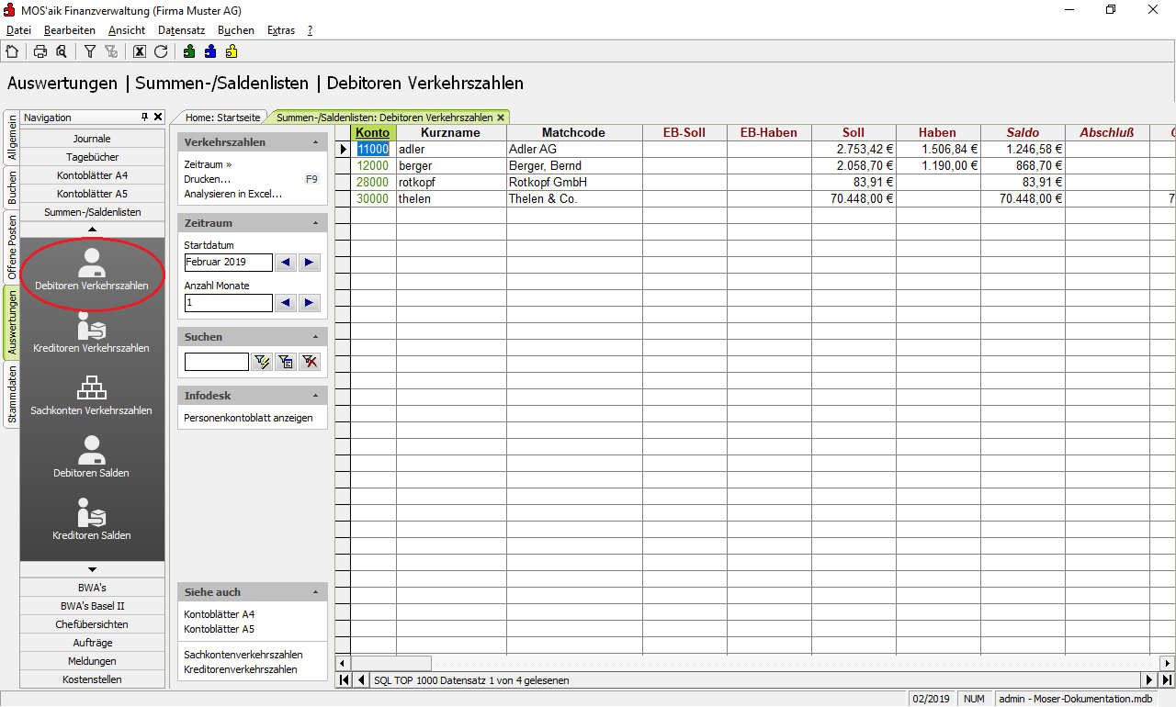Image resolution: width=1176 pixels, height=707 pixels.
Task: Click Personenkontoblatt anzeigen link
Action: click(248, 418)
